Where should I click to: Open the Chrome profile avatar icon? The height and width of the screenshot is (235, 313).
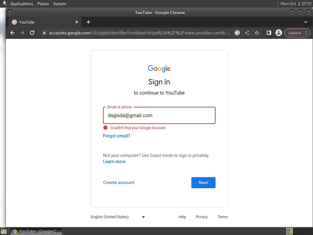(279, 33)
